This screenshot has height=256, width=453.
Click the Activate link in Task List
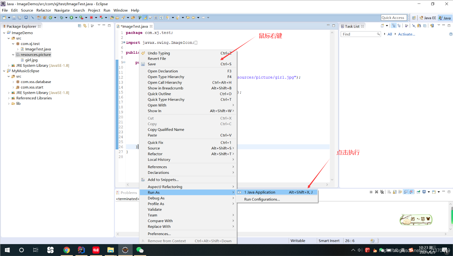click(x=406, y=34)
